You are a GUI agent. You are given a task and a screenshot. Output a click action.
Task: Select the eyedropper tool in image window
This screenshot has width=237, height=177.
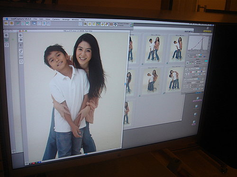click(21, 51)
